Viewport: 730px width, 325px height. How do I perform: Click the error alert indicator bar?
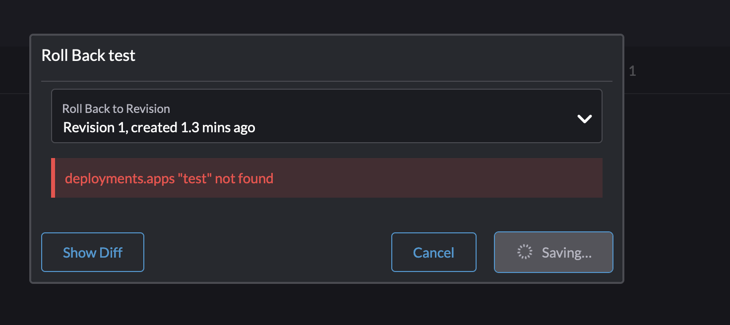click(54, 178)
